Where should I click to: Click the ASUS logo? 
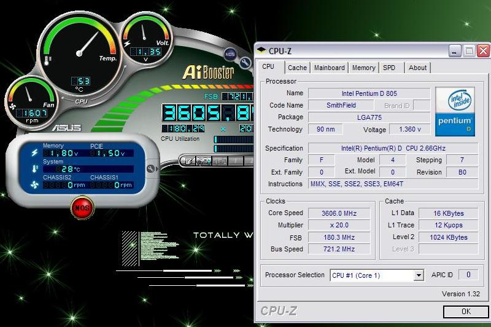(66, 128)
